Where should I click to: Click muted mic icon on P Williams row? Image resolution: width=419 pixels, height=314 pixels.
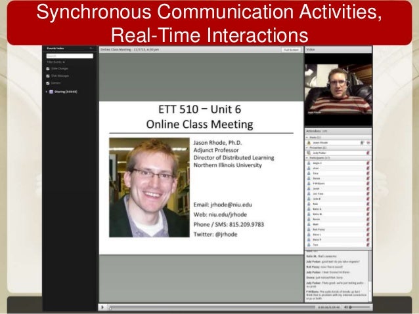pos(368,184)
